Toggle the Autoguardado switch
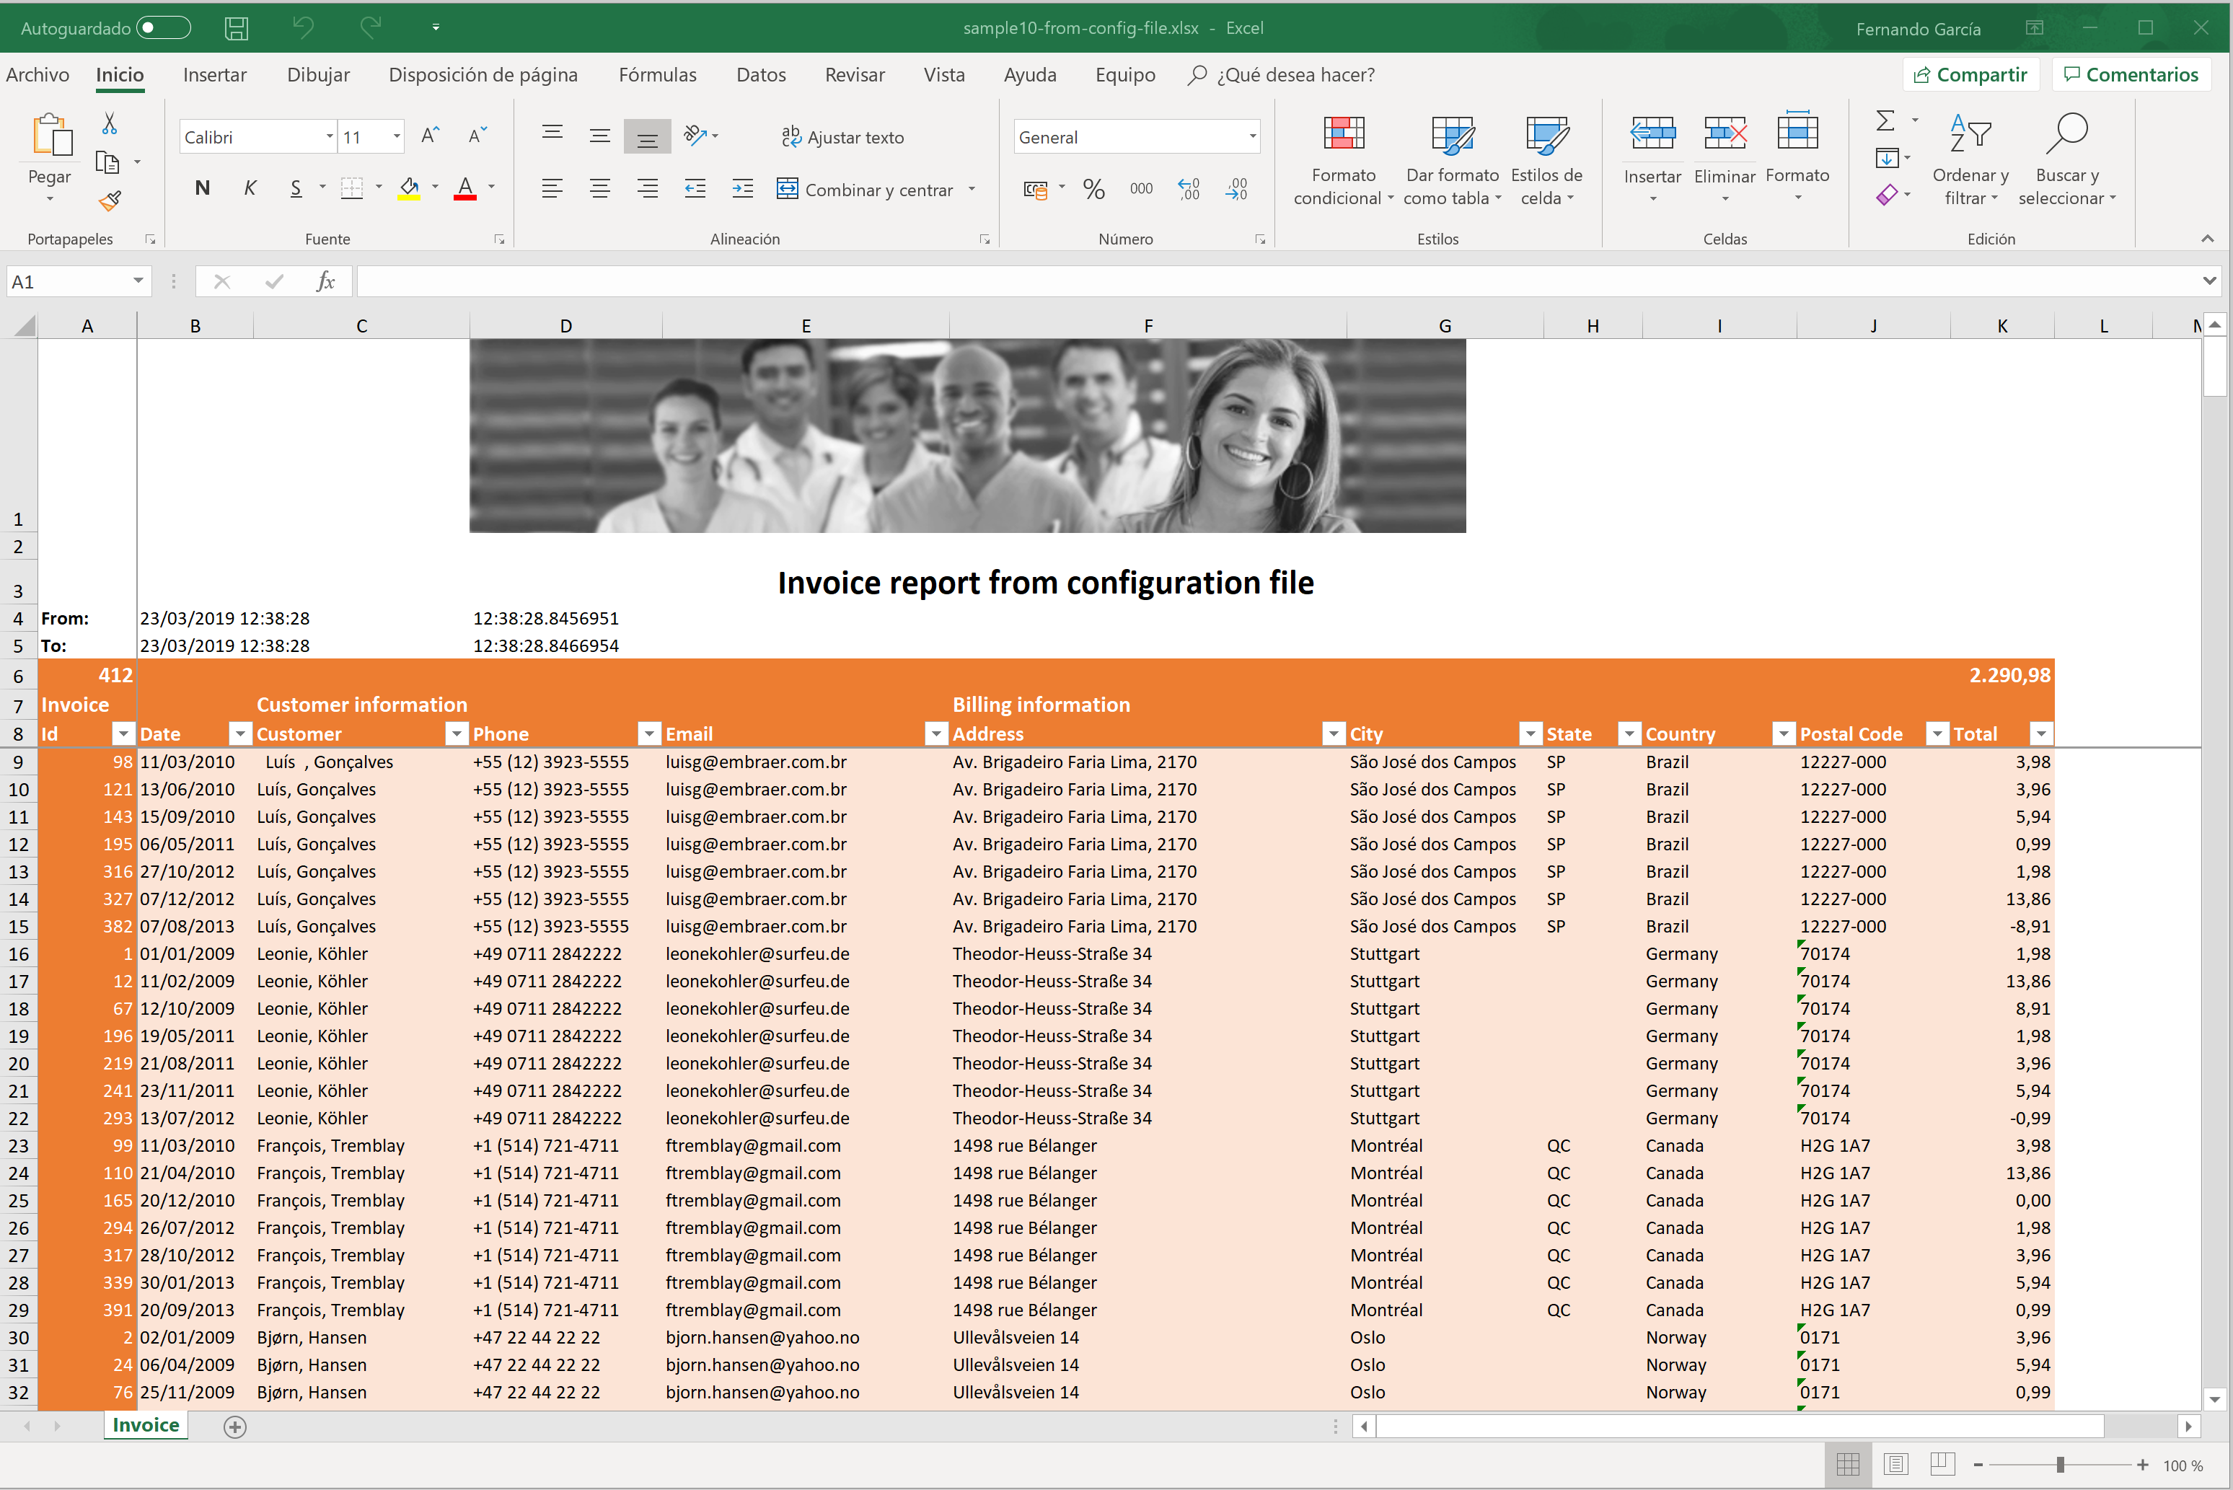Screen dimensions: 2233x1490 tap(164, 29)
